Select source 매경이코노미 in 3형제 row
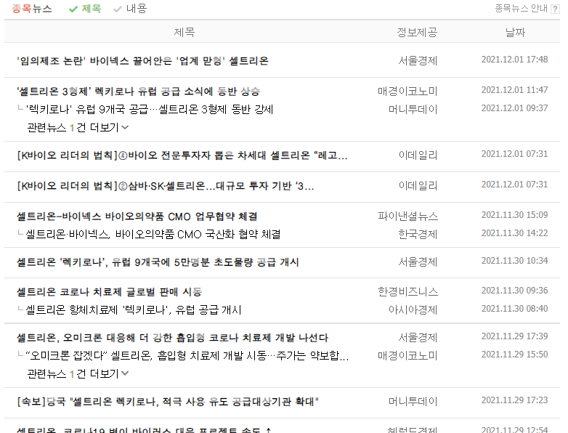This screenshot has width=568, height=433. [x=408, y=92]
